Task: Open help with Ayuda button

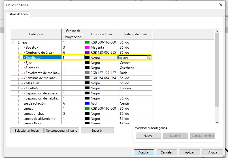Action: (212, 152)
